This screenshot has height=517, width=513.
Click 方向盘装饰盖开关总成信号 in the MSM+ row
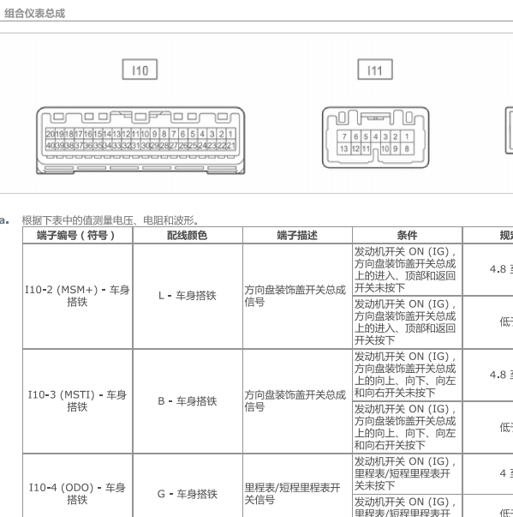pos(295,296)
